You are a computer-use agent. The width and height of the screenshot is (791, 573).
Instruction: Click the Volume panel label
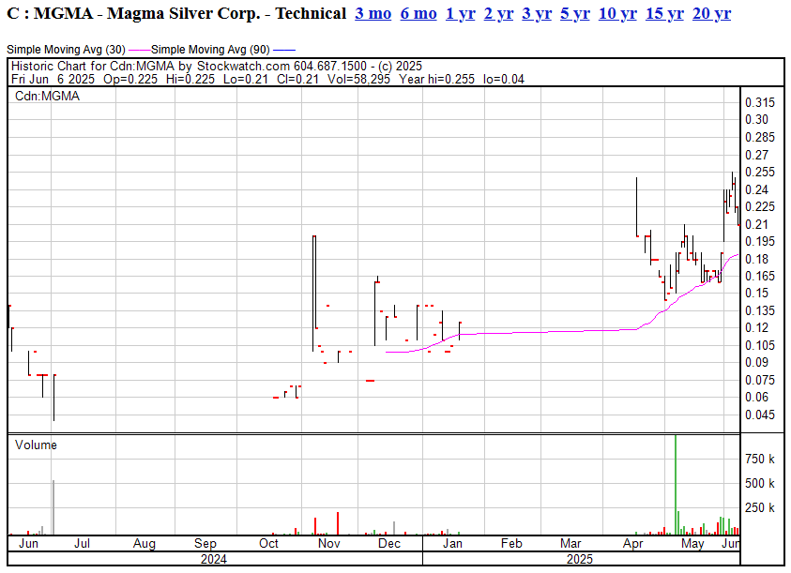[36, 445]
